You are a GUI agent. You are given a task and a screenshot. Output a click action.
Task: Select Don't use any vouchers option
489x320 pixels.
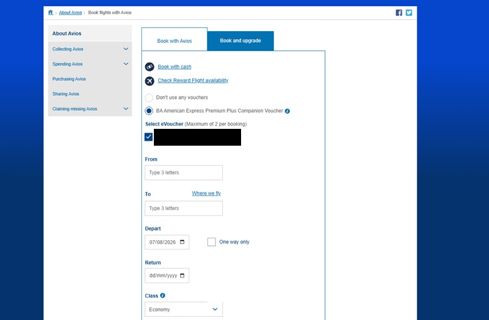tap(149, 98)
